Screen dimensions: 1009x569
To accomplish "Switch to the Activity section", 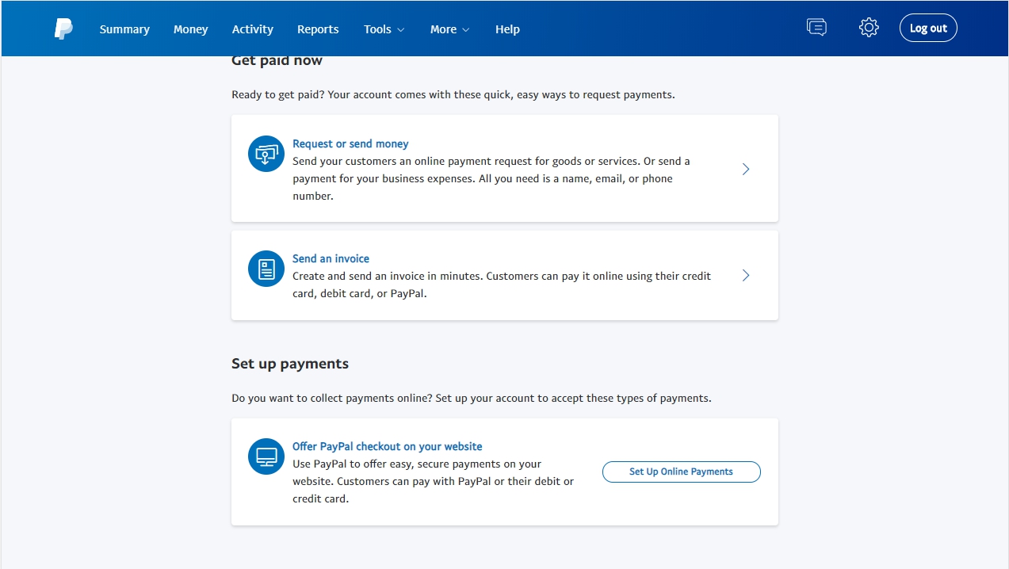I will click(x=252, y=29).
